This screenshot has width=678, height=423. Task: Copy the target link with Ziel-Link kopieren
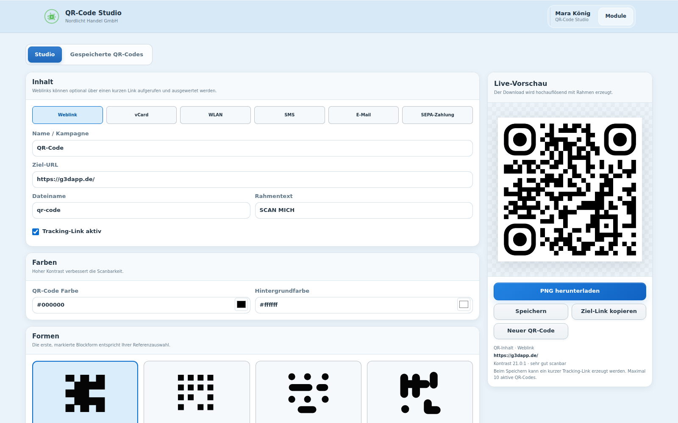609,311
